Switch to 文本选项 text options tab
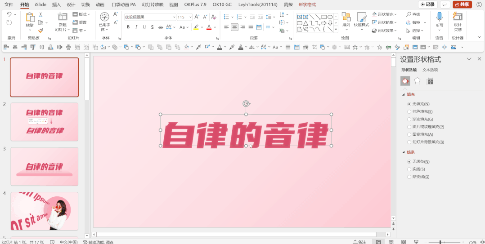485x244 pixels. click(430, 70)
